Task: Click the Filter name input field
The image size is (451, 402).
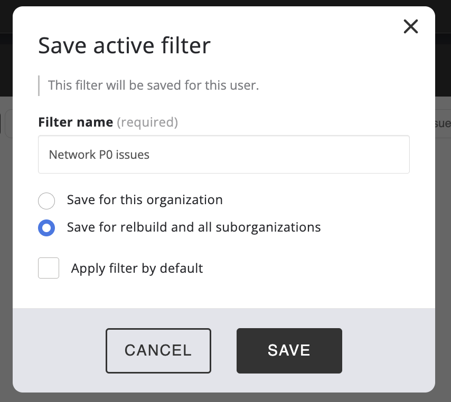Action: click(223, 155)
